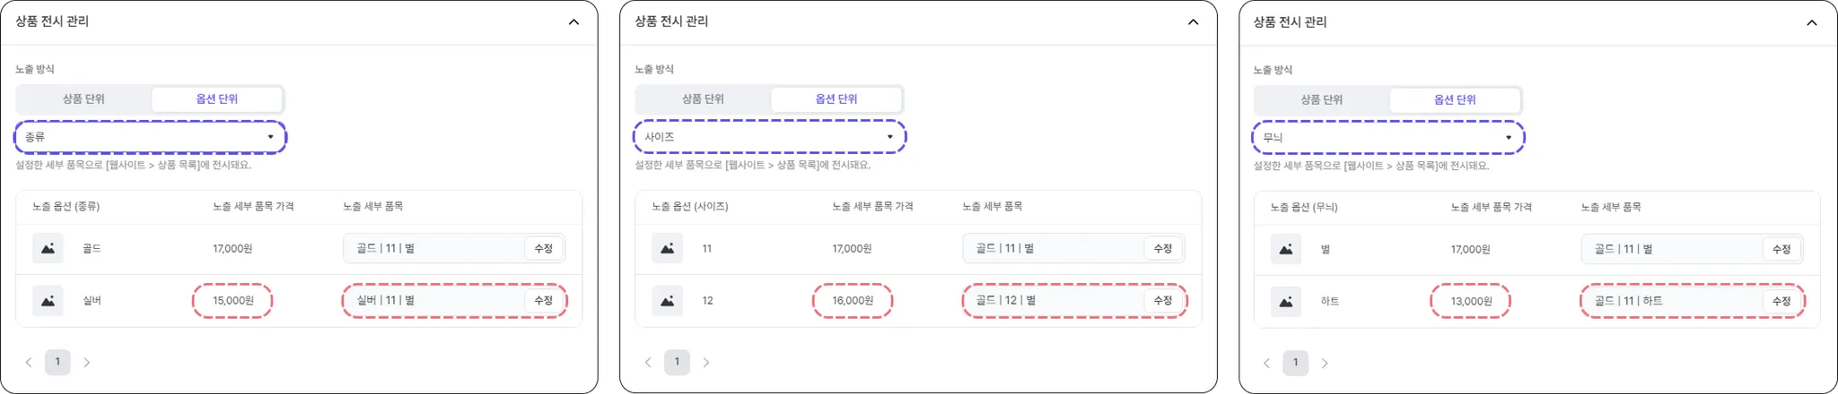
Task: Go to previous page in 사이즈 panel
Action: click(648, 363)
